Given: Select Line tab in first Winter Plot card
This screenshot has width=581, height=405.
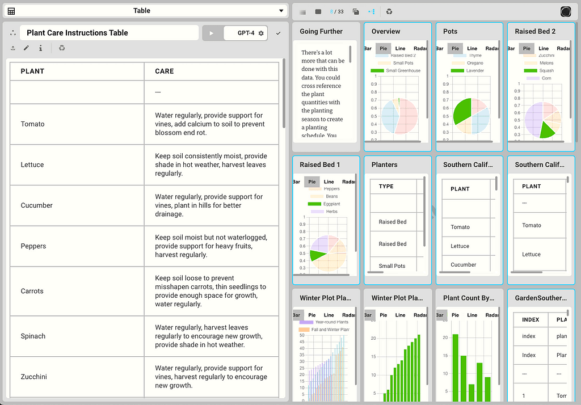Looking at the screenshot, I should pyautogui.click(x=329, y=315).
